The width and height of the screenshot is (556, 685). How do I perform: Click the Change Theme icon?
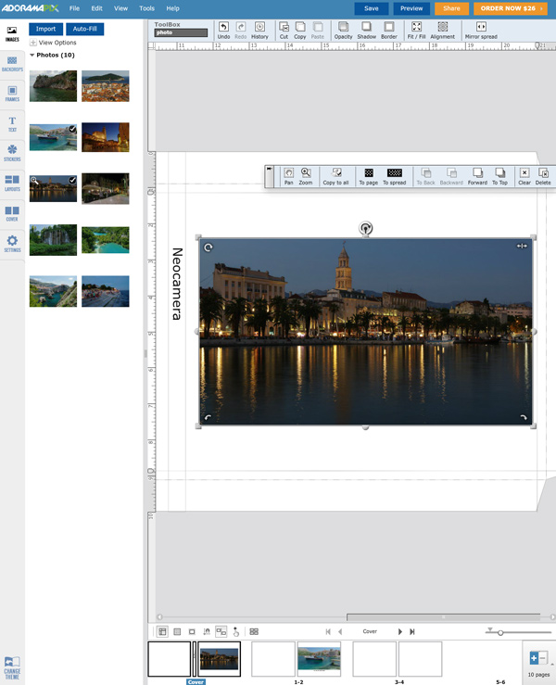(x=12, y=667)
